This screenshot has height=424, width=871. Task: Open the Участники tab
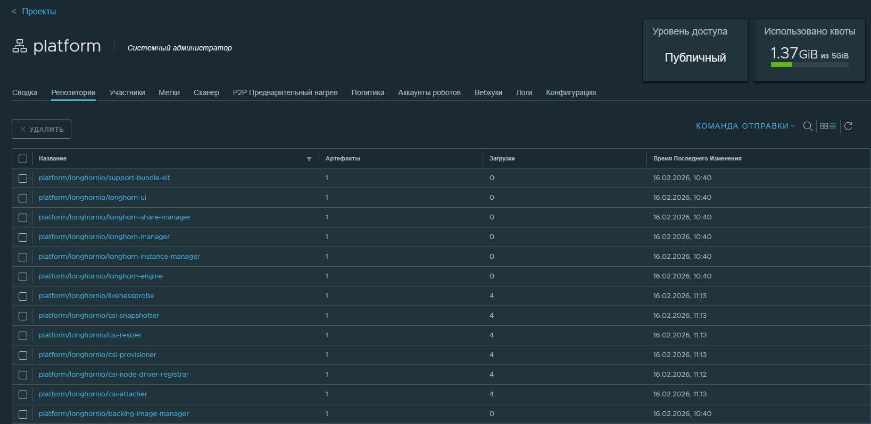click(127, 92)
